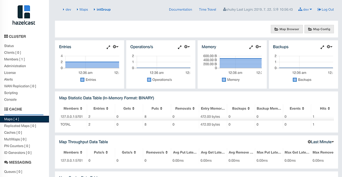
Task: Open the Operations/s chart gear settings
Action: coord(187,47)
